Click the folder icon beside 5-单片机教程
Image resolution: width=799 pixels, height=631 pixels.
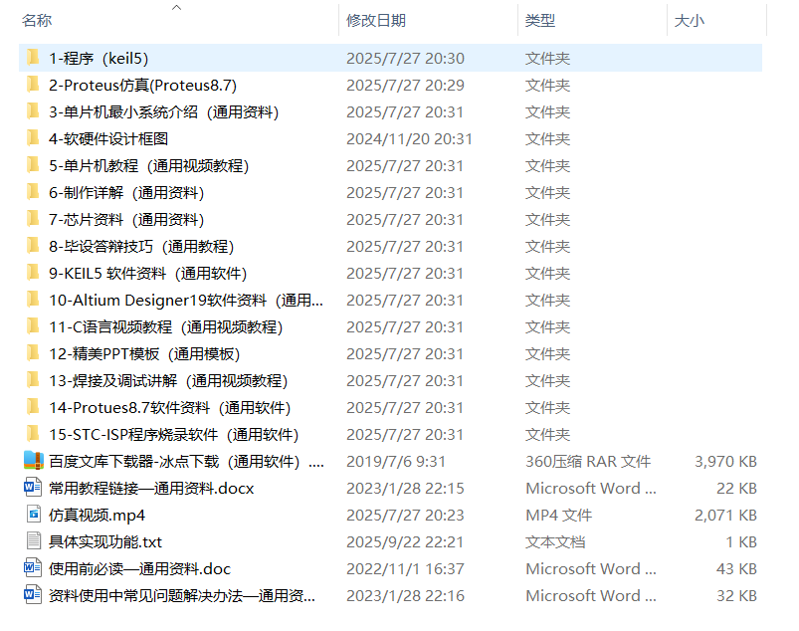pyautogui.click(x=33, y=165)
